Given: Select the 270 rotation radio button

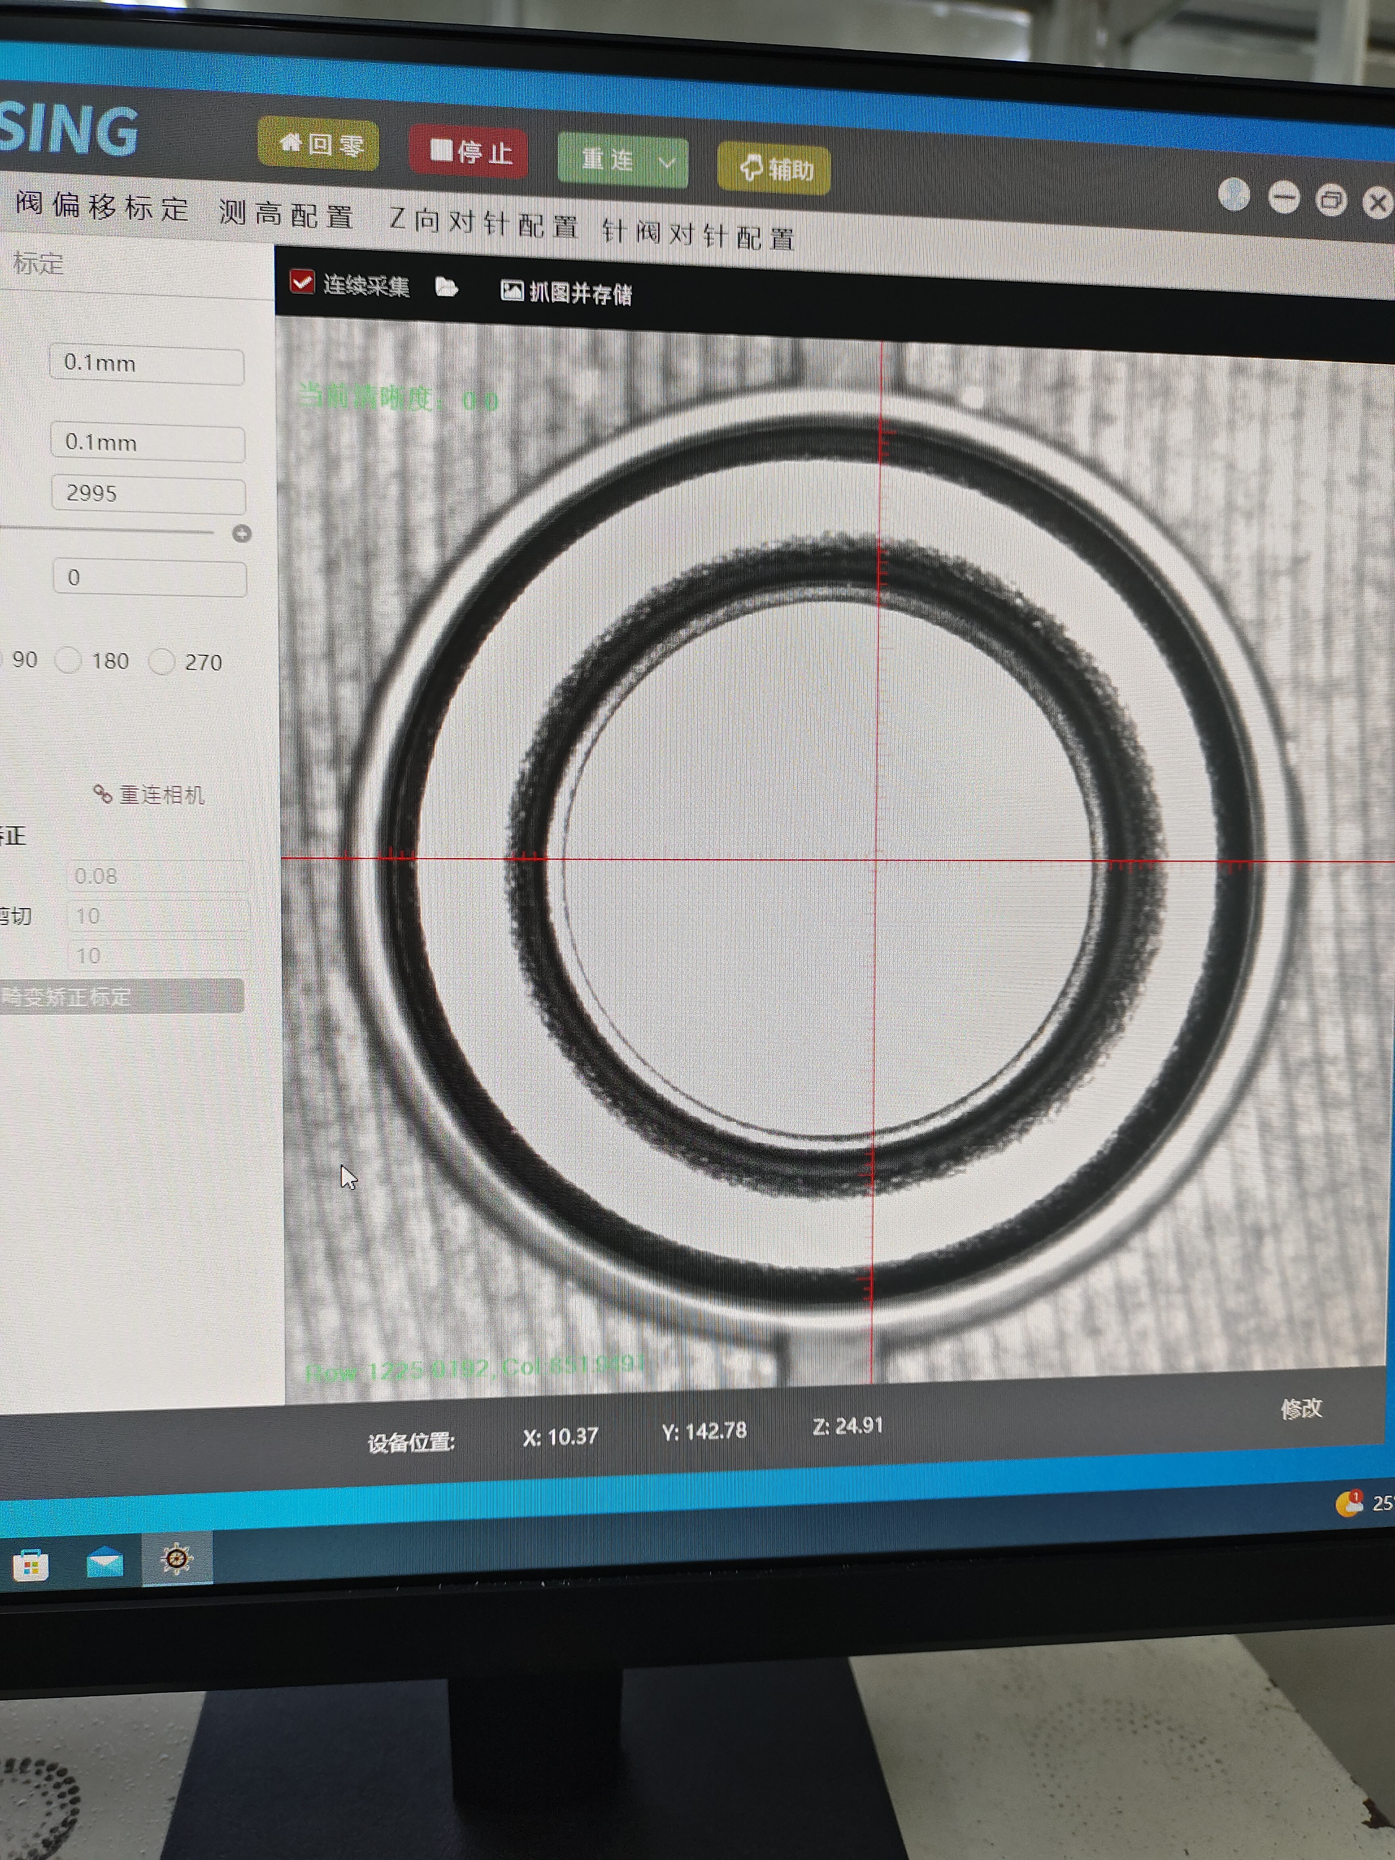Looking at the screenshot, I should click(161, 662).
